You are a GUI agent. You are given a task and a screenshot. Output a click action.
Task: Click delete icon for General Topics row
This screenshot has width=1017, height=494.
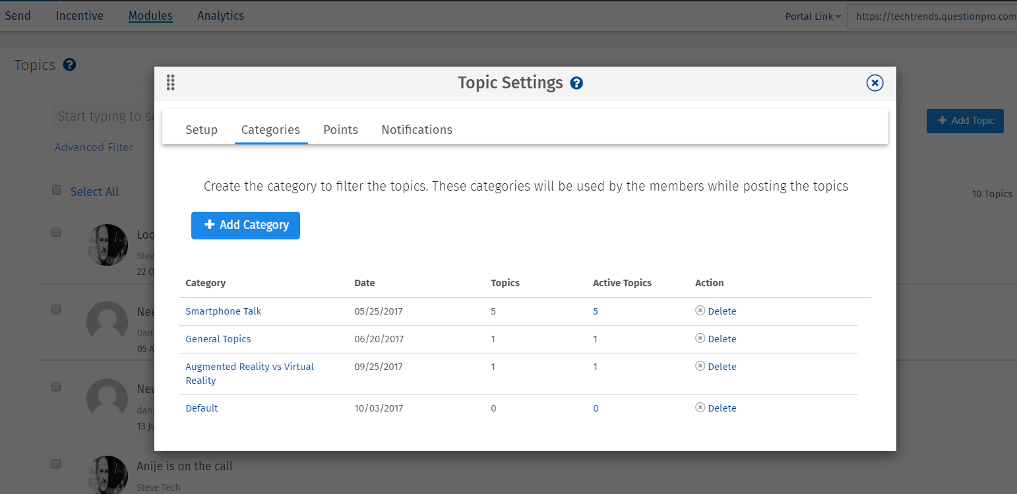pyautogui.click(x=700, y=338)
